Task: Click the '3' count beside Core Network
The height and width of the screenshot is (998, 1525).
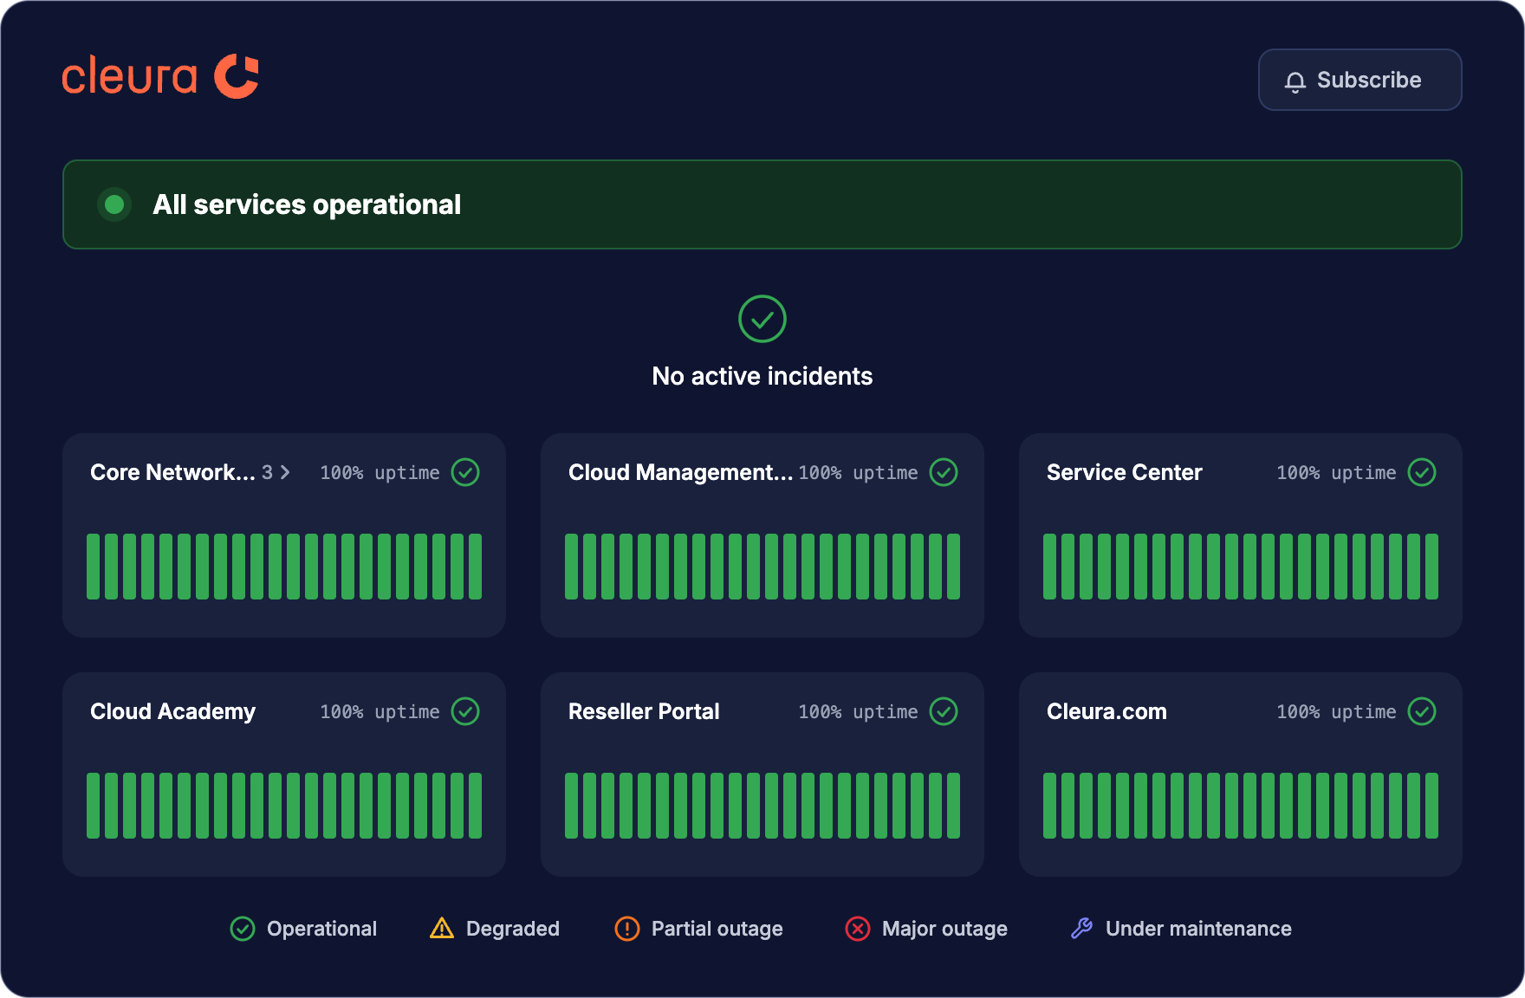Action: 267,472
